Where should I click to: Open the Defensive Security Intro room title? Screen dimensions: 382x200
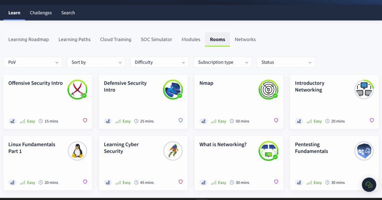tap(125, 86)
